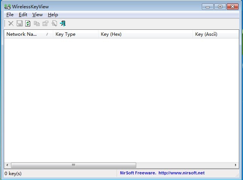Screen dimensions: 243x180
Task: Open the File menu
Action: pos(10,15)
